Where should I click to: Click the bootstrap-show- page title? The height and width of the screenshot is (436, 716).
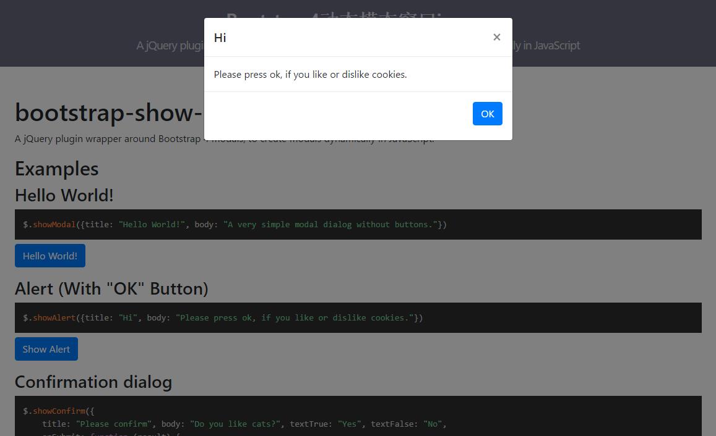[108, 112]
